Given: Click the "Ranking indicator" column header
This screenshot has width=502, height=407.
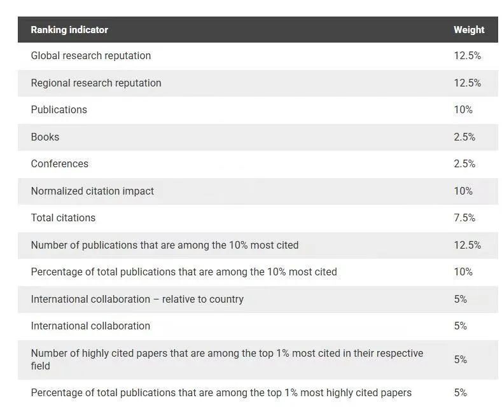Looking at the screenshot, I should click(69, 30).
